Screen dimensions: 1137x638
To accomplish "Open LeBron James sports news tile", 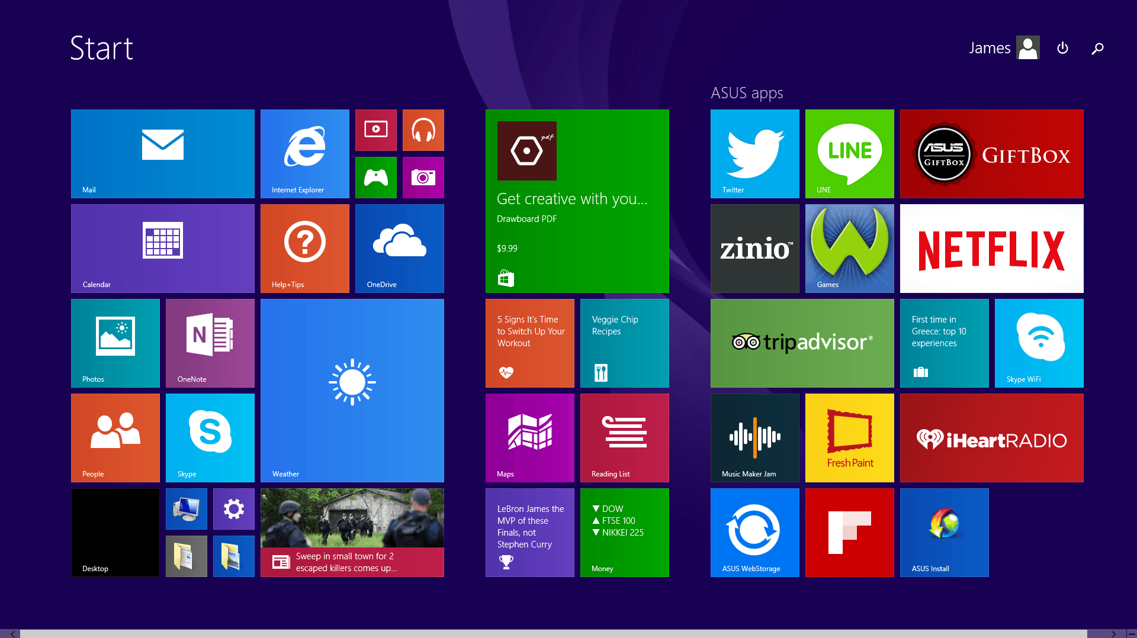I will click(530, 533).
